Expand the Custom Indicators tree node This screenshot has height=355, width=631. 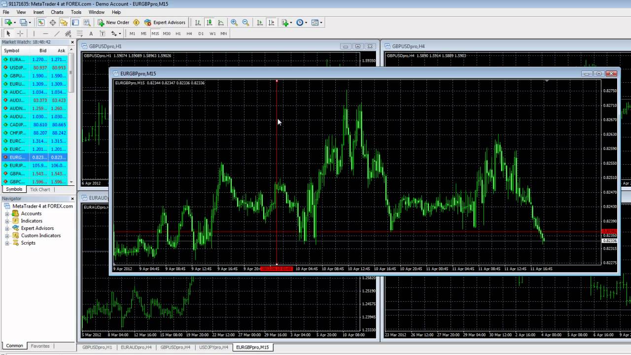click(x=7, y=236)
